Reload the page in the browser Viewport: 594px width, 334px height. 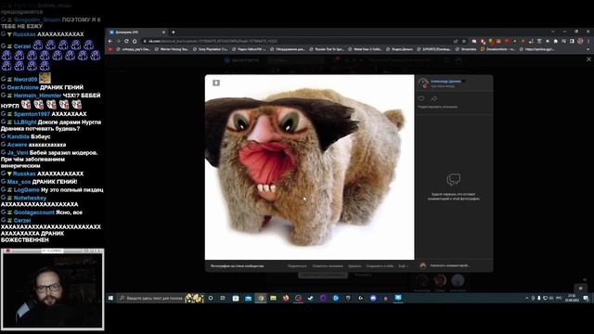point(126,41)
